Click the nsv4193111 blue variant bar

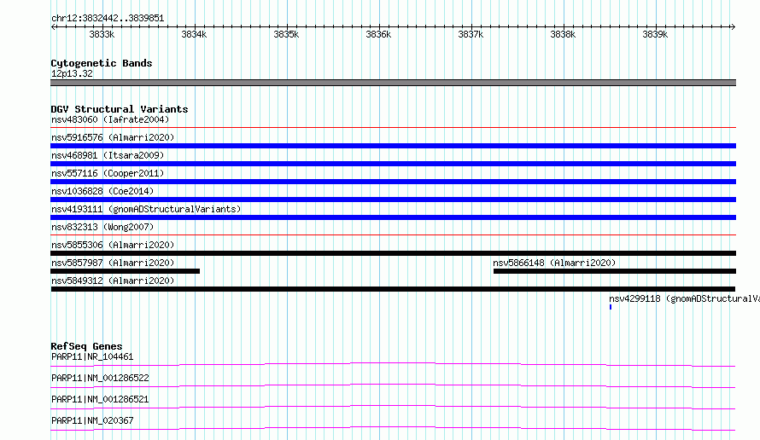pos(393,217)
